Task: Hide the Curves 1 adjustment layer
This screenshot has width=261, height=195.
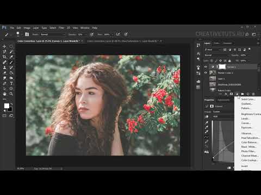Action: [206, 67]
